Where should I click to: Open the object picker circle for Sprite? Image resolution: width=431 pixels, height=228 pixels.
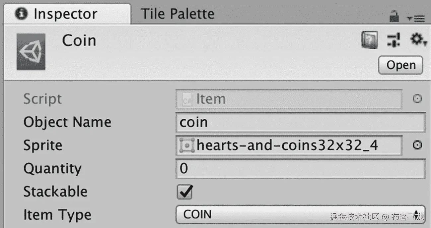coord(417,145)
